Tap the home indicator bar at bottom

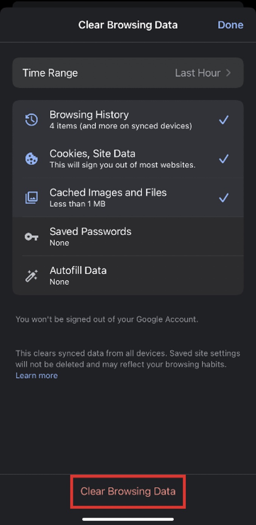128,519
